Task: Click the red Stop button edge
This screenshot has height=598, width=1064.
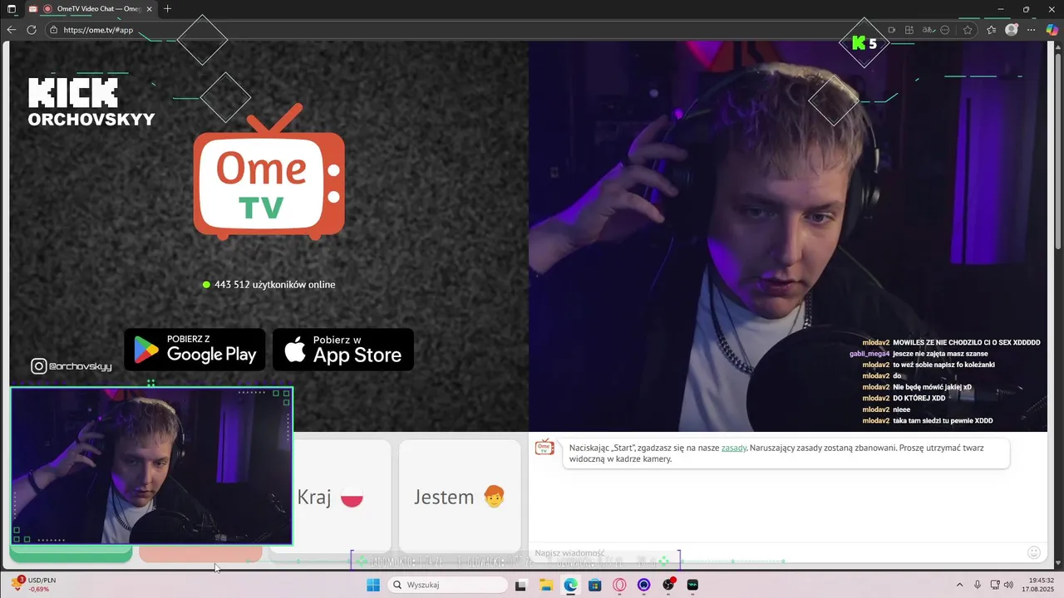Action: [x=200, y=553]
